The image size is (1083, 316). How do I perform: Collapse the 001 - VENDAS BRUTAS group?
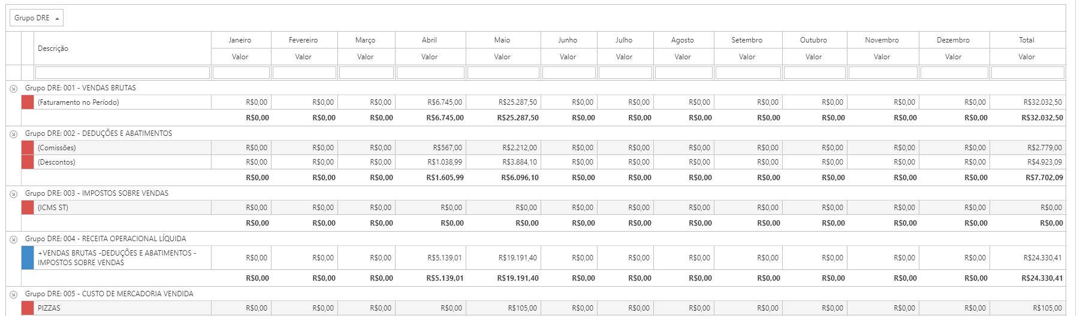coord(13,88)
